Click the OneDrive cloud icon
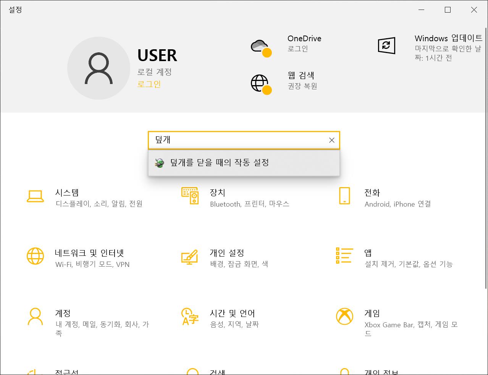 coord(261,48)
